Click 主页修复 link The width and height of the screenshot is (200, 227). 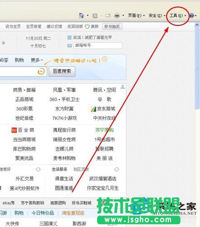[x=34, y=26]
